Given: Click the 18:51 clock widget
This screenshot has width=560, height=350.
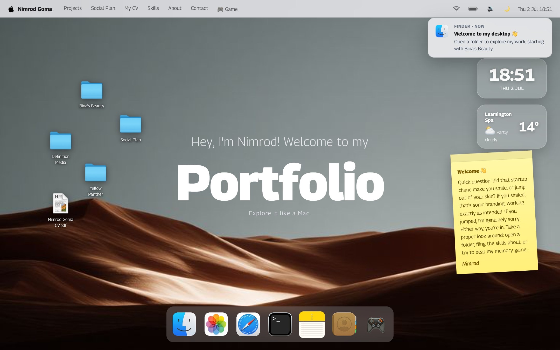Looking at the screenshot, I should [512, 78].
